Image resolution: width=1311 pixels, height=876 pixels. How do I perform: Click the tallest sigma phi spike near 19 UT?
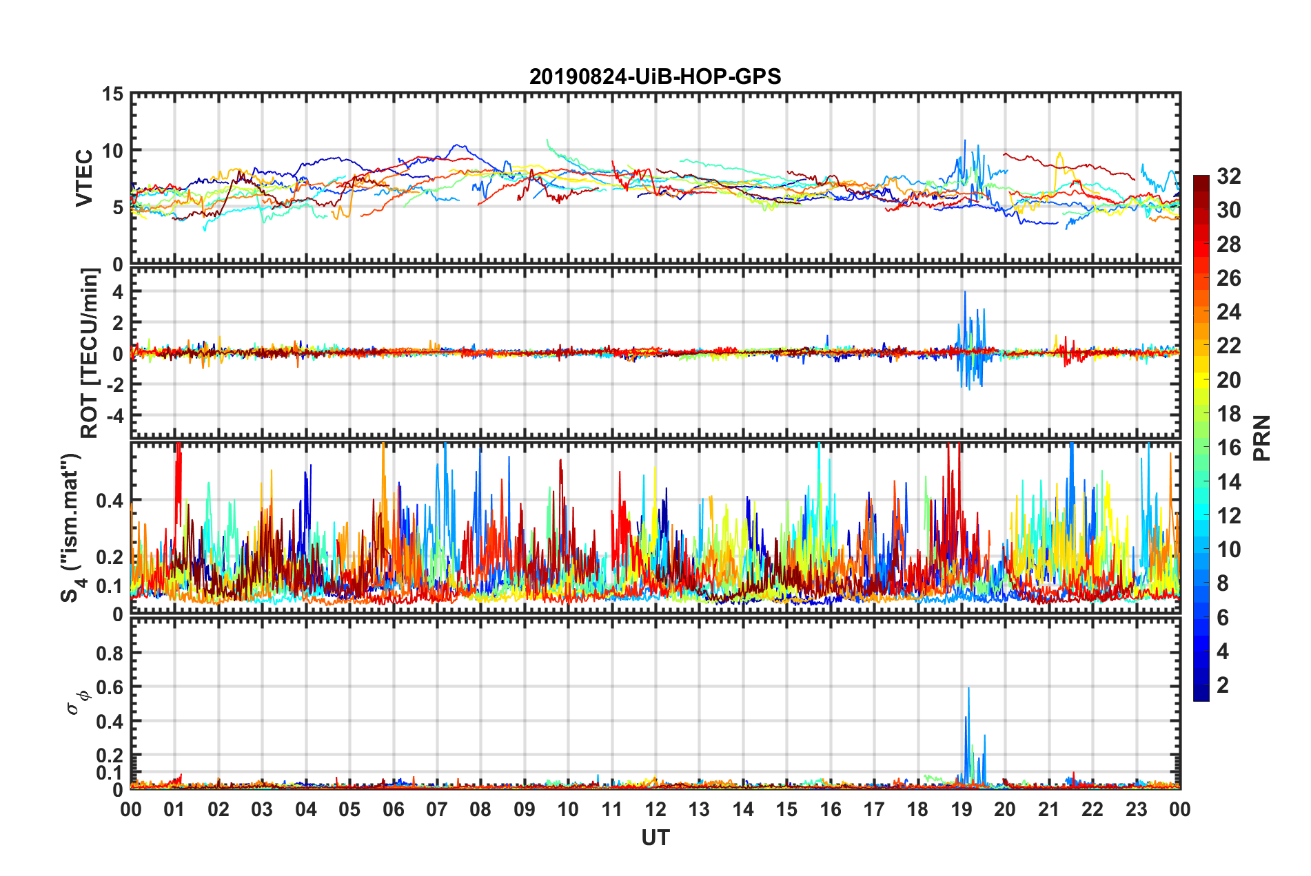pyautogui.click(x=968, y=689)
